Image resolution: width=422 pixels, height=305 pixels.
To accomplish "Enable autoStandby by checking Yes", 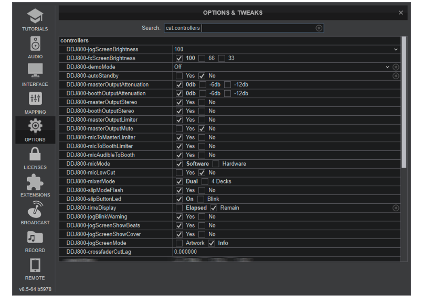I will [x=179, y=76].
